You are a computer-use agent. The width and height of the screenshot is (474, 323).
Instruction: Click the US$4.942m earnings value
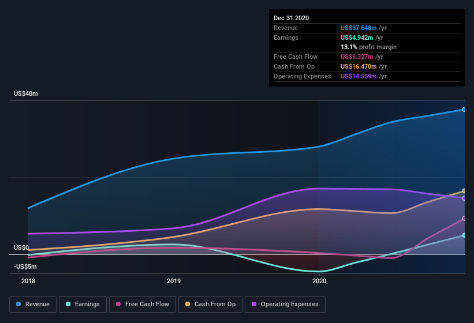[357, 37]
